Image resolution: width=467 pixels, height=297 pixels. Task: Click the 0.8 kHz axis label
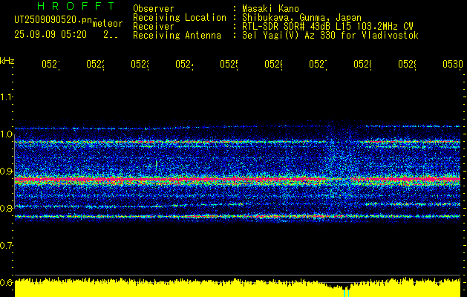7,208
